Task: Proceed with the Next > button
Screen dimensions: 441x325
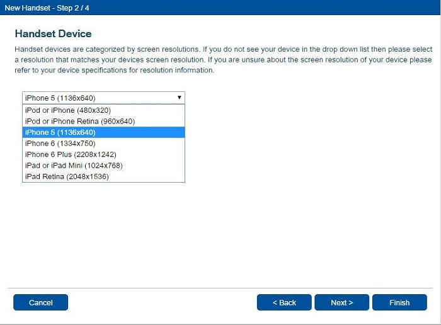Action: click(341, 302)
